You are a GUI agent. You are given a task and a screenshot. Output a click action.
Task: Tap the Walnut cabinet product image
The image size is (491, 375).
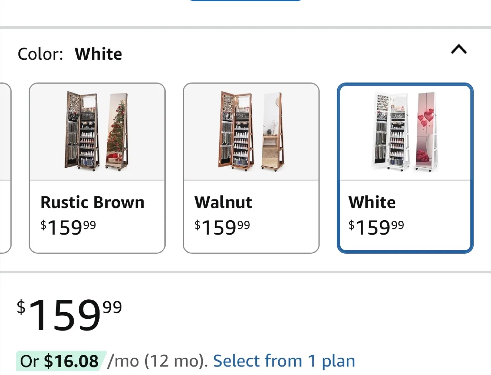click(251, 132)
